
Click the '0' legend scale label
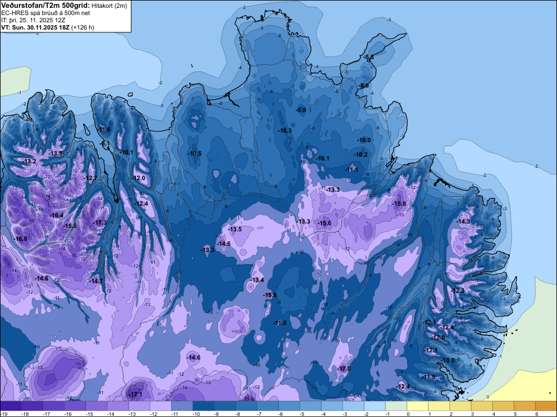click(x=408, y=414)
